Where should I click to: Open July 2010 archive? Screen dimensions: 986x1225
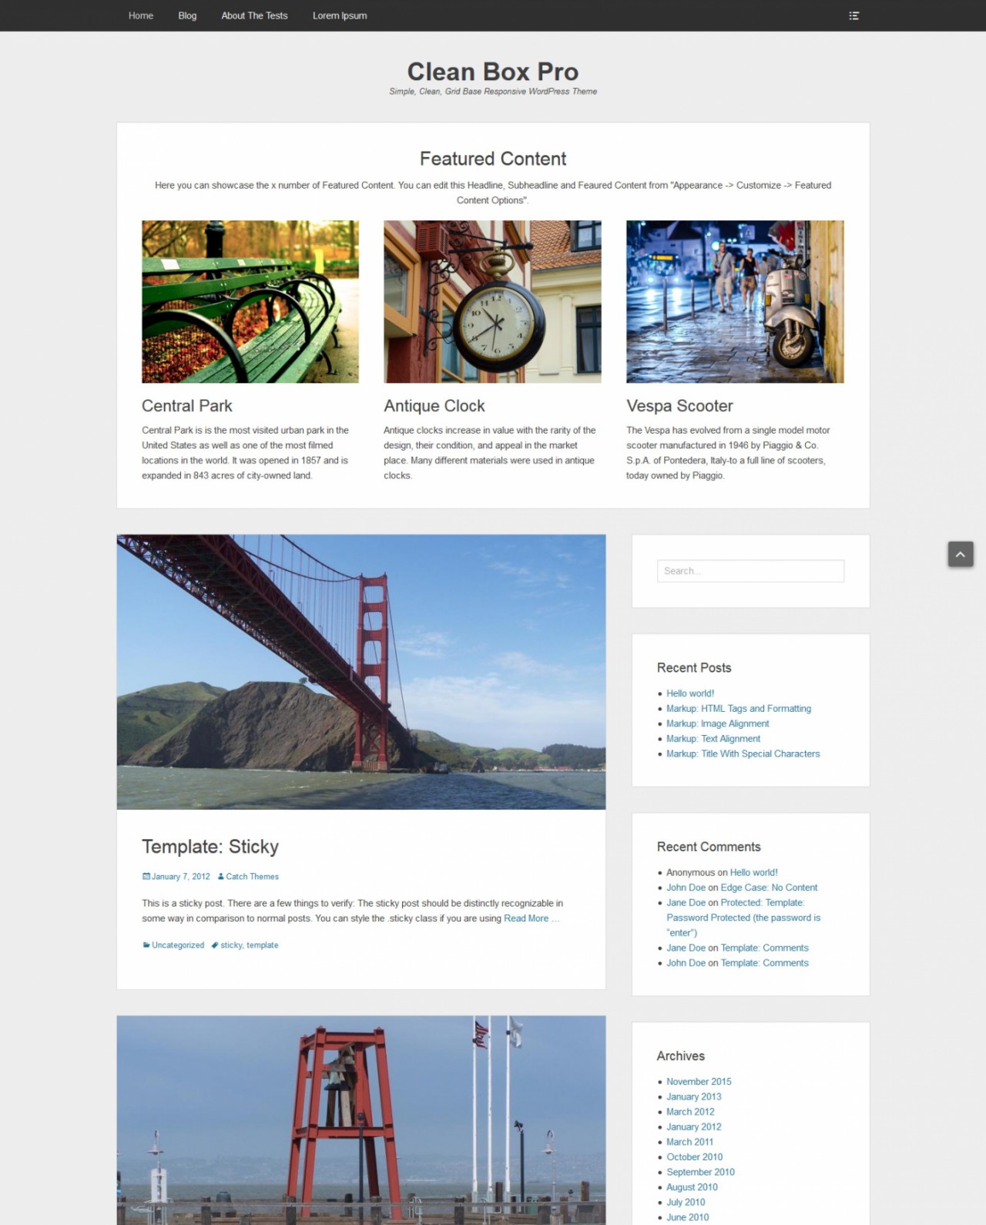click(x=686, y=1202)
